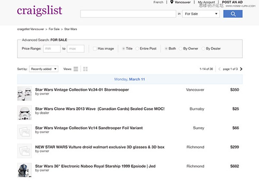
Task: Open the Clone Wars 2013 Wave thumbnail
Action: coord(25,113)
